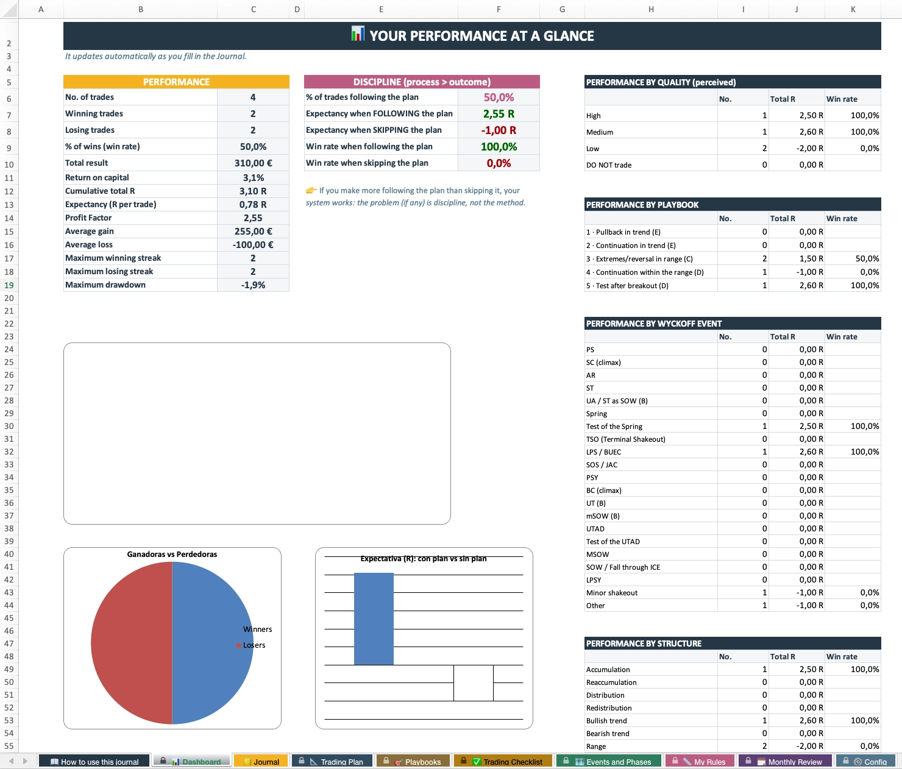Go to the Playbooks sheet tab
This screenshot has width=902, height=769.
(413, 761)
